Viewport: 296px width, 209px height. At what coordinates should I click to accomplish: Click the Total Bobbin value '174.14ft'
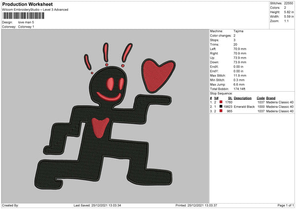click(239, 89)
